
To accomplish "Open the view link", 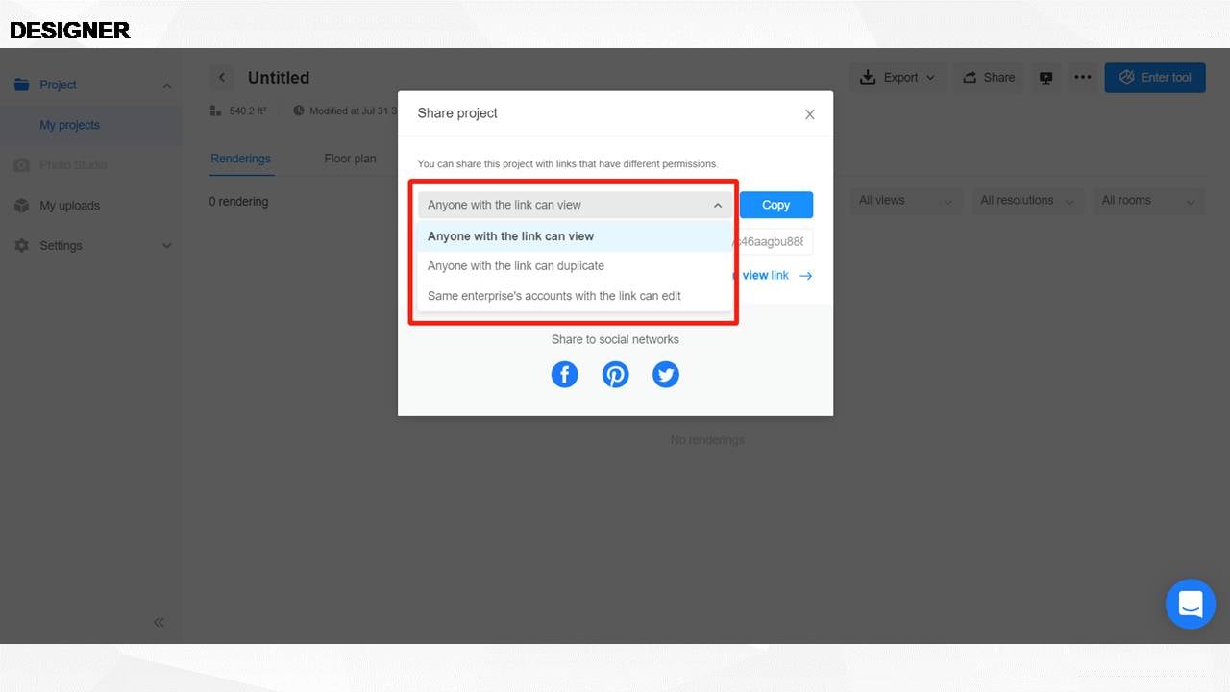I will 765,276.
